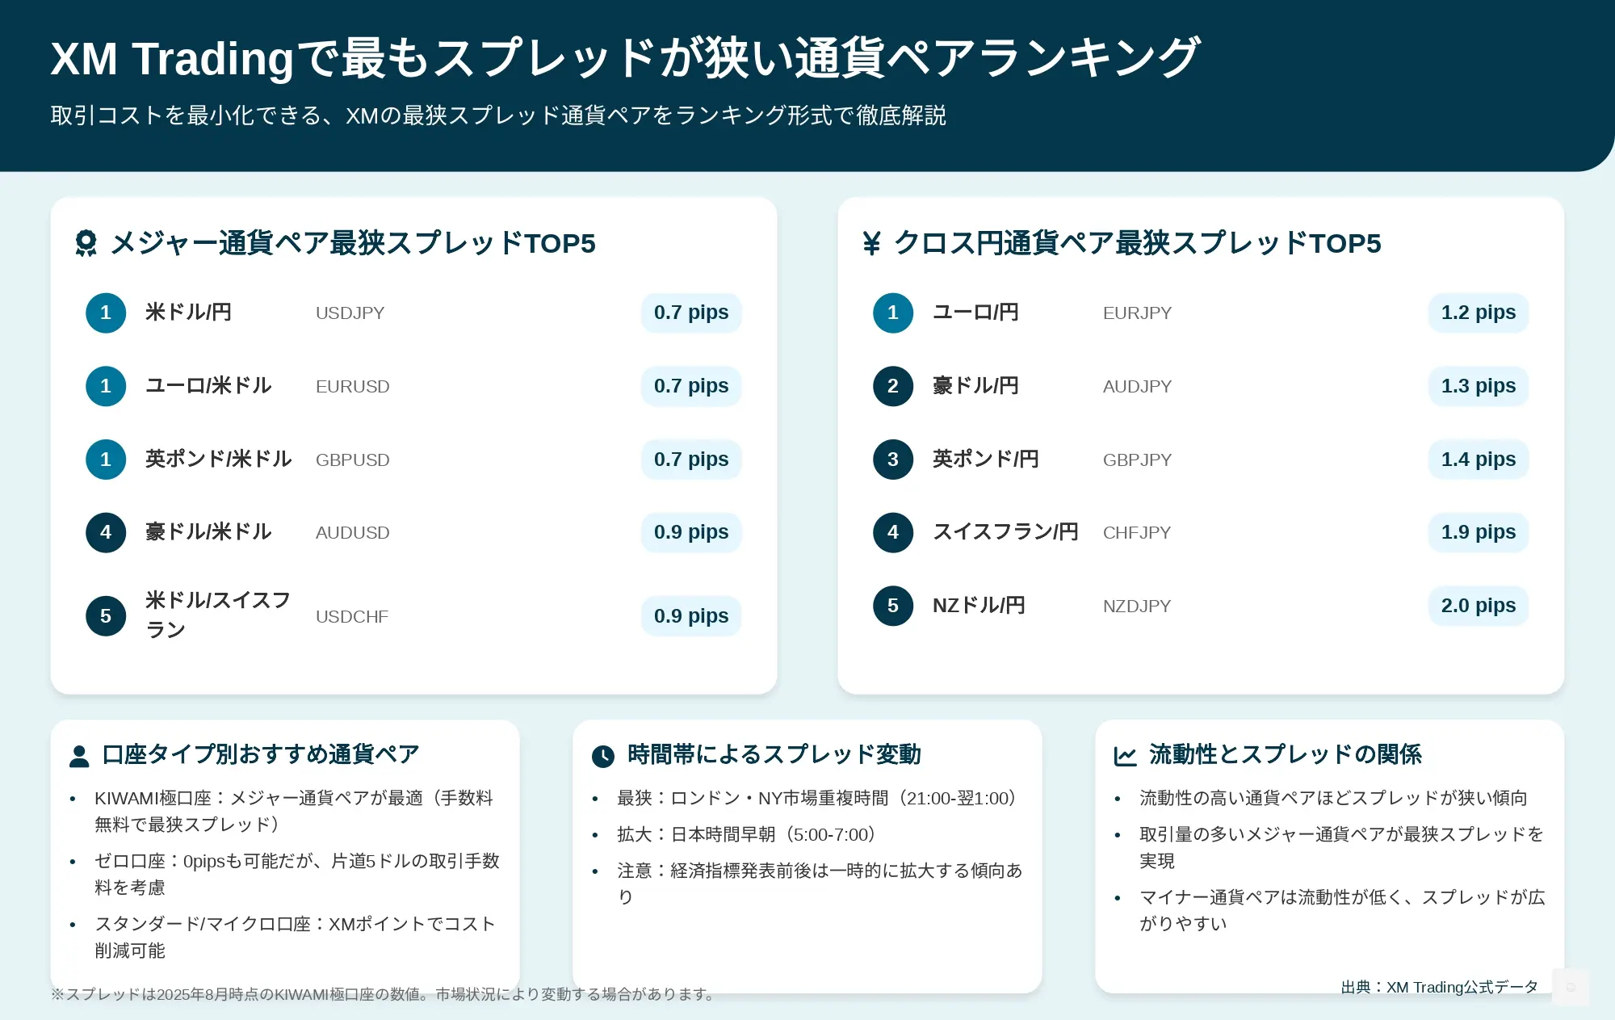Select the 米ドル/スイスフラン pair name
This screenshot has height=1020, width=1615.
218,615
